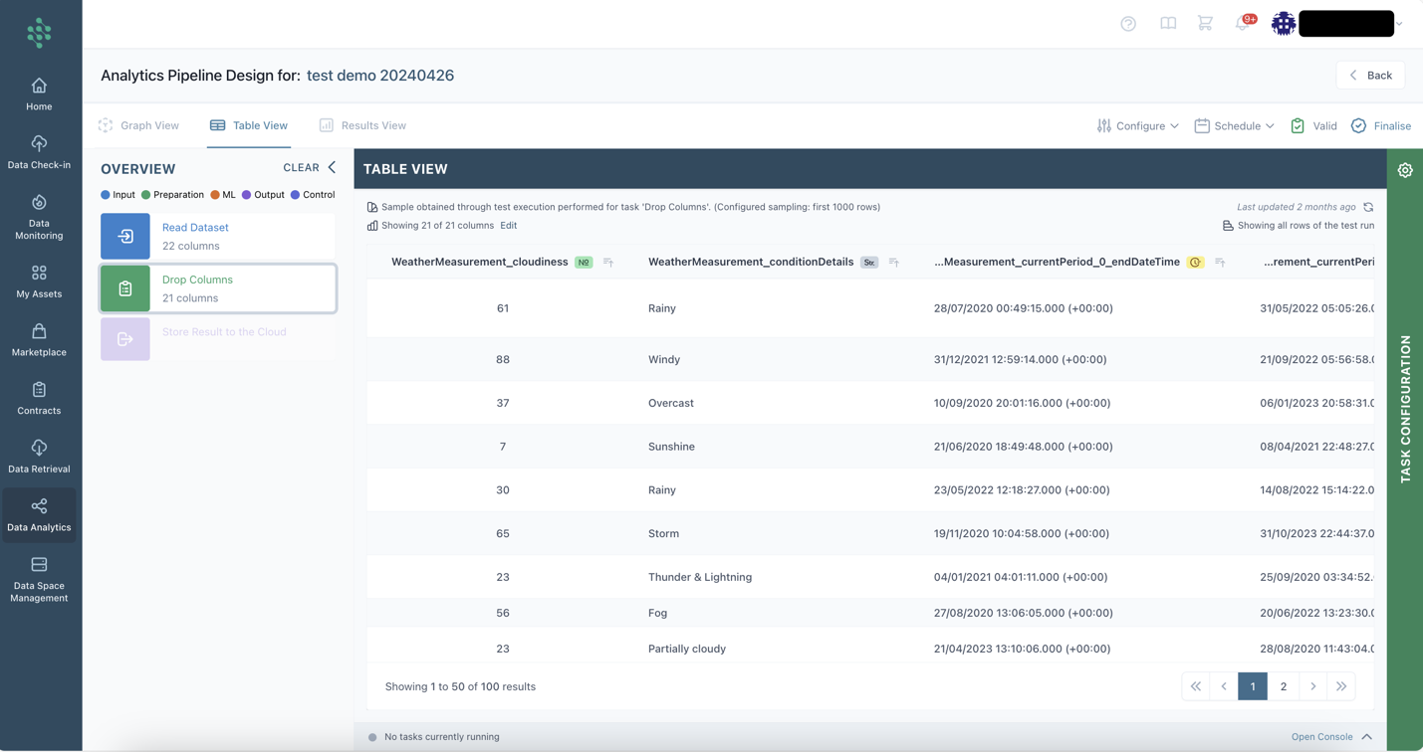Image resolution: width=1423 pixels, height=752 pixels.
Task: Expand the Schedule dropdown
Action: point(1235,126)
